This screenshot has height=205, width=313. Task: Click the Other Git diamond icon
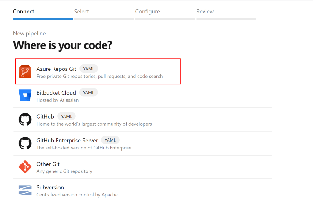pos(25,167)
